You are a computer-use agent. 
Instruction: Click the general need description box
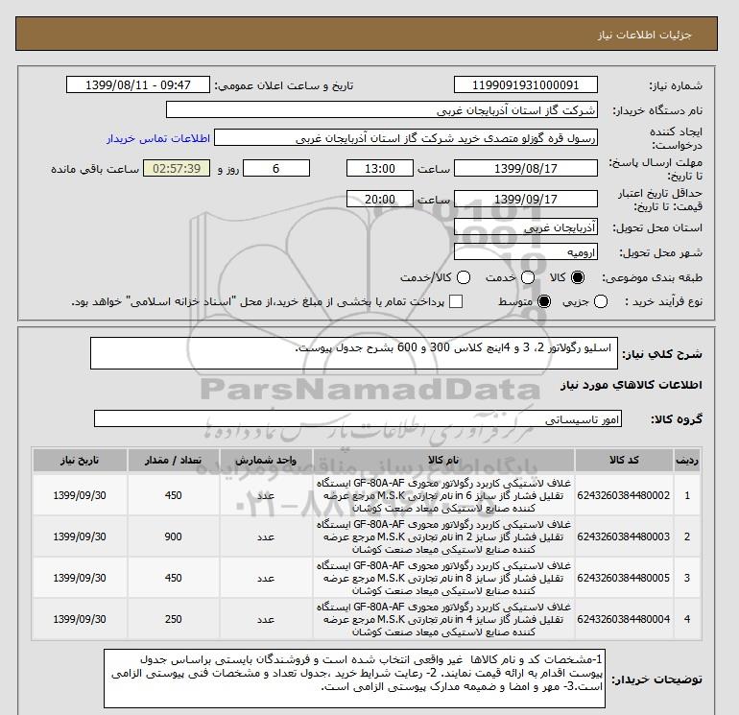click(x=354, y=353)
